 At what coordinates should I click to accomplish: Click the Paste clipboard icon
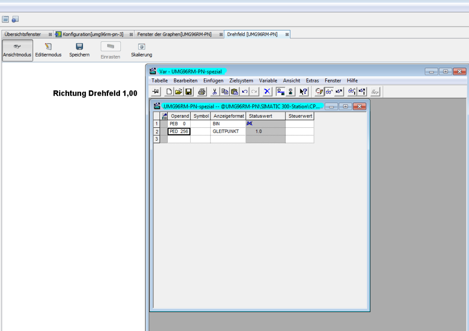[234, 92]
